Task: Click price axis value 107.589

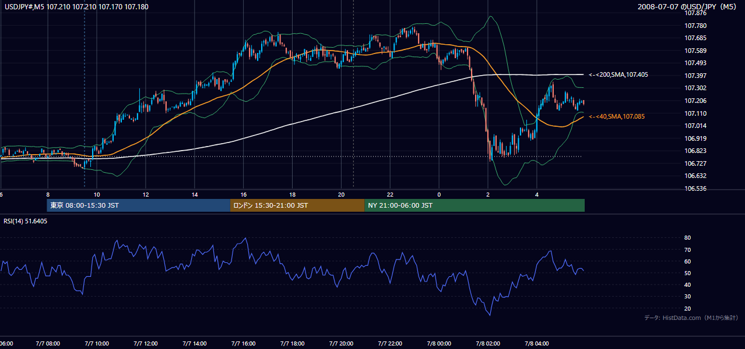Action: [x=695, y=51]
